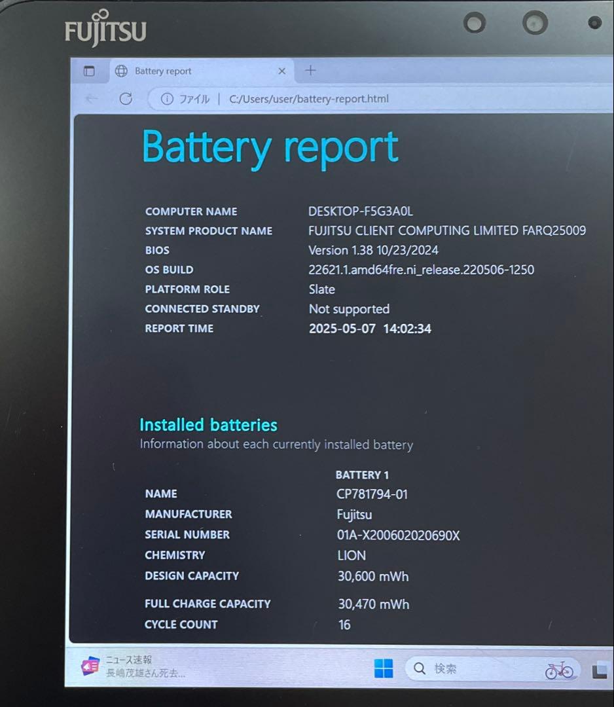The height and width of the screenshot is (707, 614).
Task: Click the Battery report heading
Action: pyautogui.click(x=270, y=147)
